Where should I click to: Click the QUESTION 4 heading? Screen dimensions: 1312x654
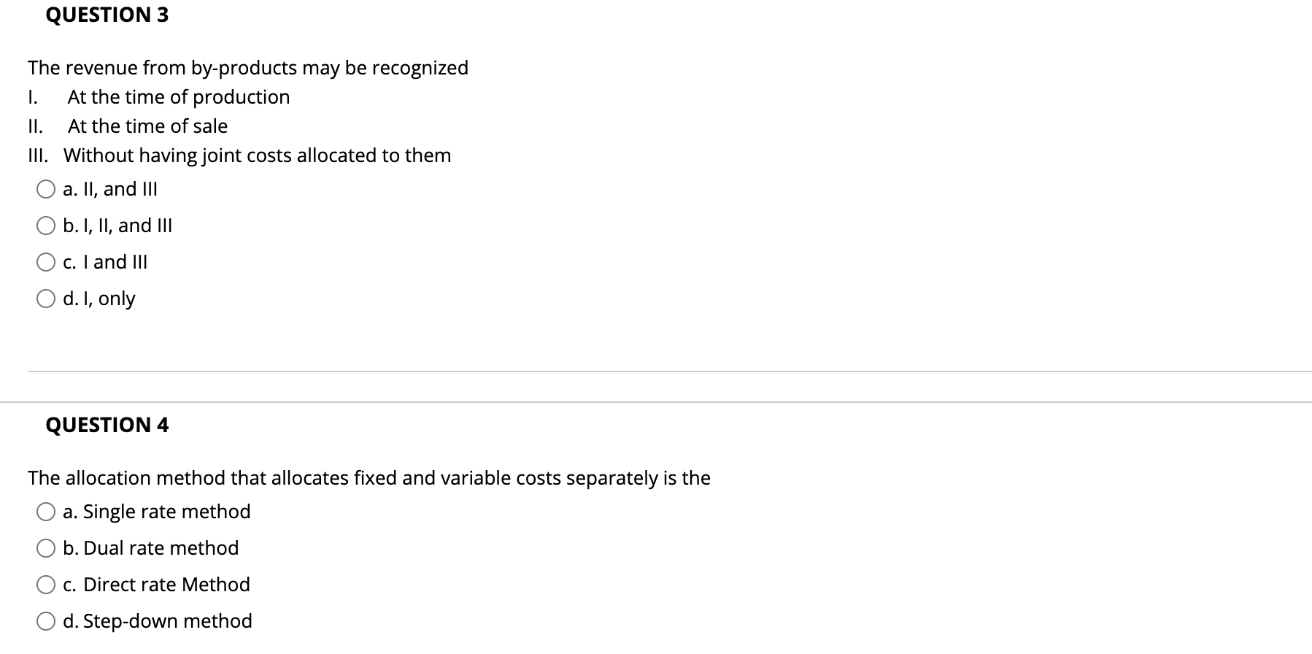click(107, 425)
